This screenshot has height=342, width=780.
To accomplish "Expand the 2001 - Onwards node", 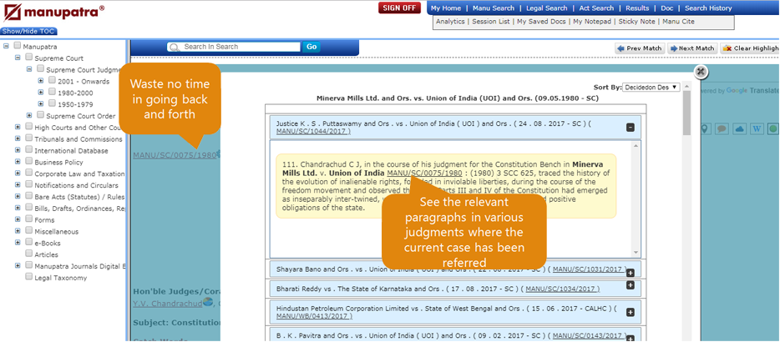I will click(x=41, y=81).
